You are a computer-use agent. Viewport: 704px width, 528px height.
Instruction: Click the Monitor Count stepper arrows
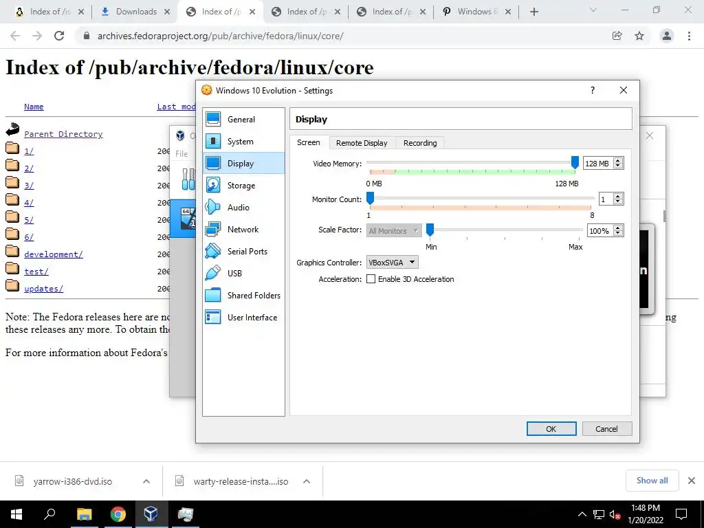click(x=618, y=199)
